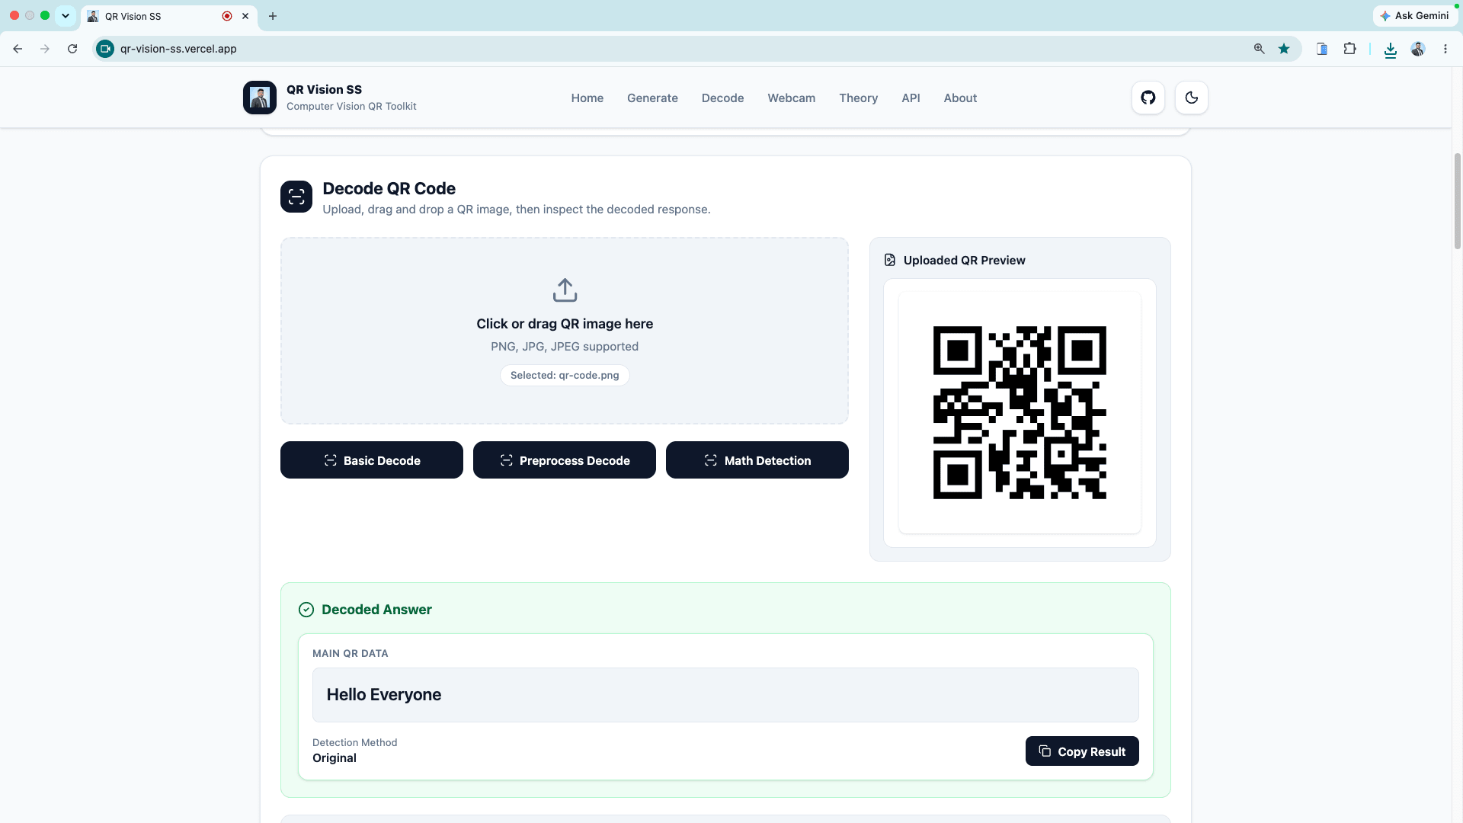Go to the Home nav link
This screenshot has height=823, width=1463.
(587, 98)
